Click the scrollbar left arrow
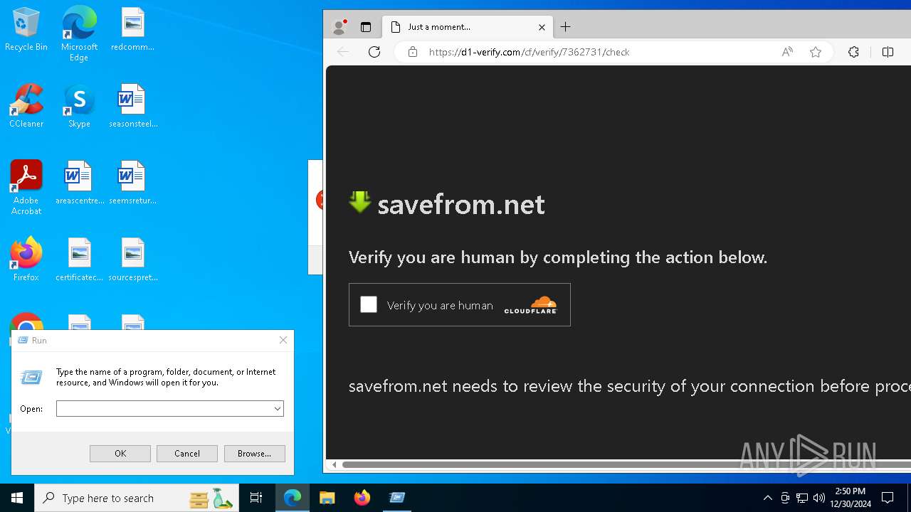The height and width of the screenshot is (512, 911). (335, 464)
